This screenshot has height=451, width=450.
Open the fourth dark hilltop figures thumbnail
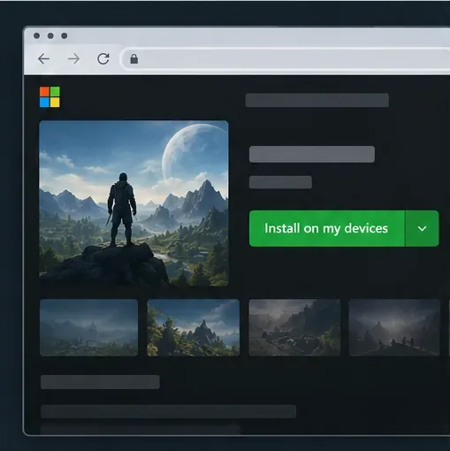[394, 327]
